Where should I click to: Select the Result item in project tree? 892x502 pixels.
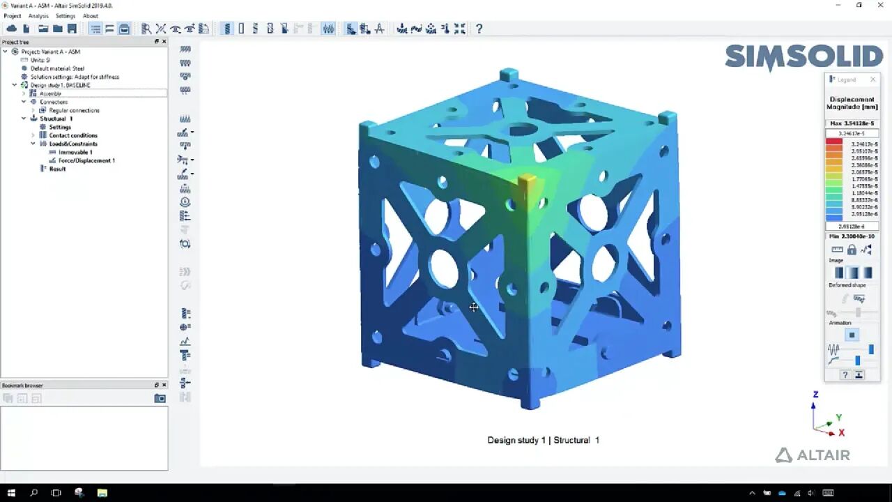(x=57, y=169)
